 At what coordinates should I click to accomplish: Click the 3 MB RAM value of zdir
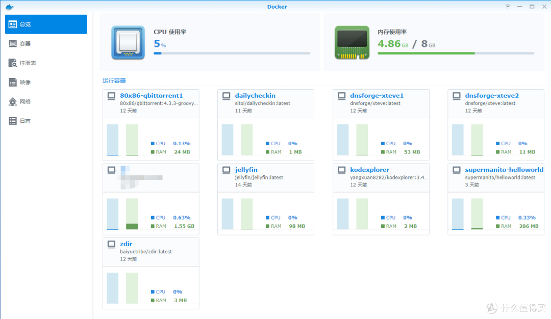point(180,300)
